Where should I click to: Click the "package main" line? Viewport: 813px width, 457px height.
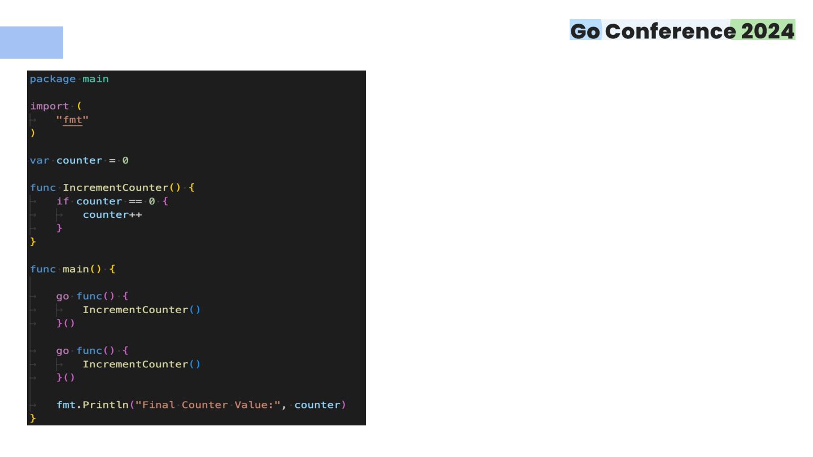click(x=69, y=79)
